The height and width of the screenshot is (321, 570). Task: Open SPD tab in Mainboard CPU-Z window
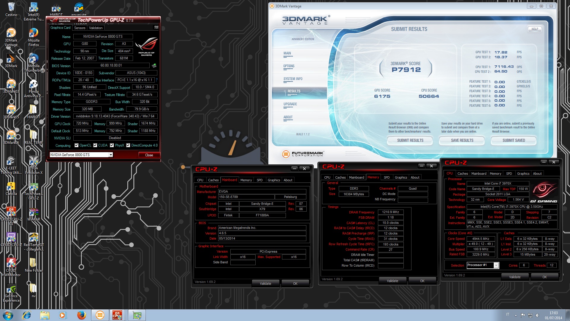[259, 180]
